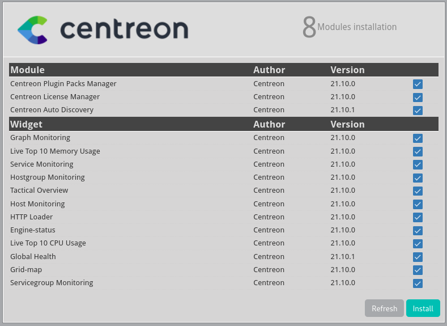Select the 'Engine-status' widget name

point(33,230)
